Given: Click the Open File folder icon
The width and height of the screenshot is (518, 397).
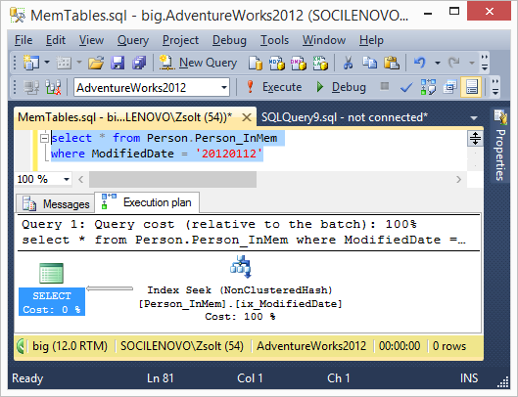Looking at the screenshot, I should click(x=96, y=63).
